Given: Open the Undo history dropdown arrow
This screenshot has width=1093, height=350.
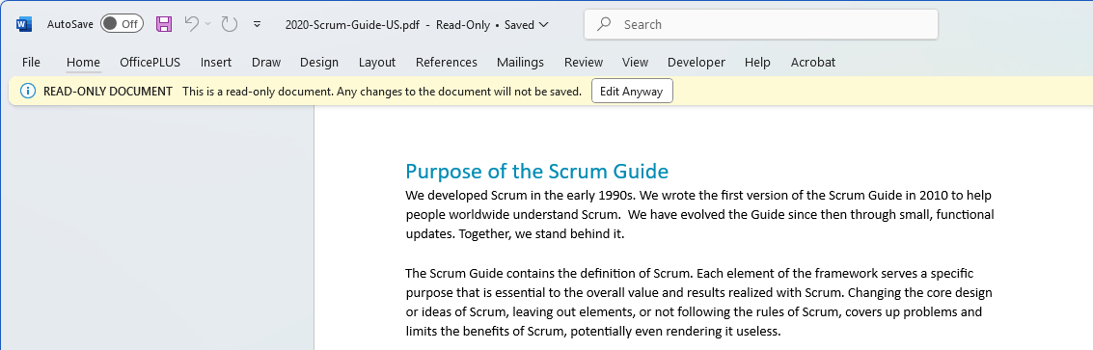Looking at the screenshot, I should click(x=207, y=24).
